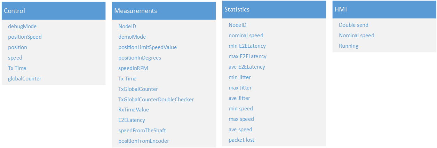The image size is (437, 148).
Task: Open the Statistics panel header
Action: coord(274,9)
